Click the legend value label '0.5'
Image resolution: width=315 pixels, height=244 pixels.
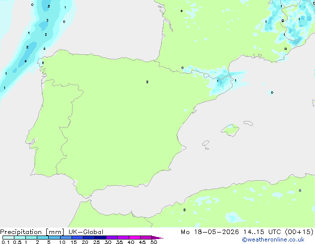click(17, 242)
